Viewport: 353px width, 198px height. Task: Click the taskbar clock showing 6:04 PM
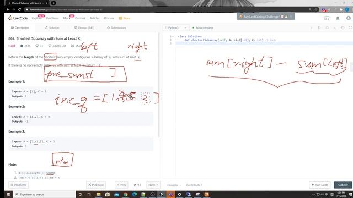tap(341, 194)
